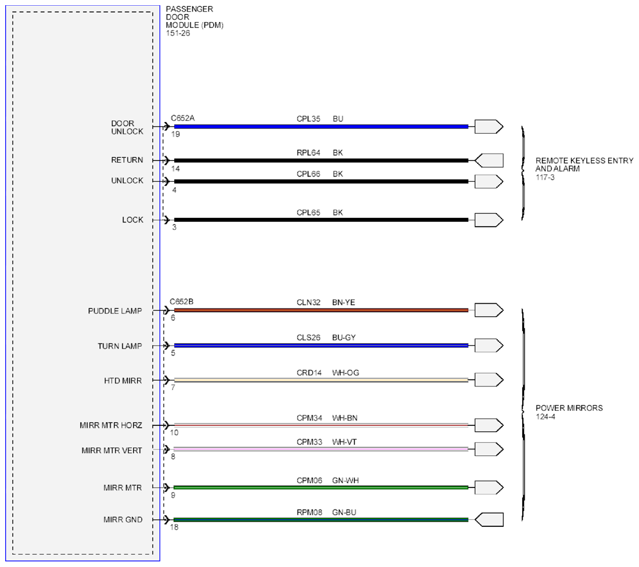Select wire color text GN-BU
Image resolution: width=639 pixels, height=567 pixels.
(x=344, y=512)
